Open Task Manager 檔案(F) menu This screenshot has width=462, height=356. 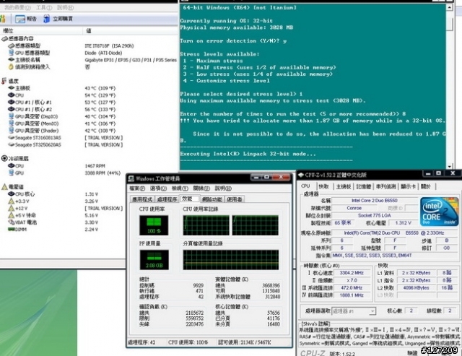(137, 188)
